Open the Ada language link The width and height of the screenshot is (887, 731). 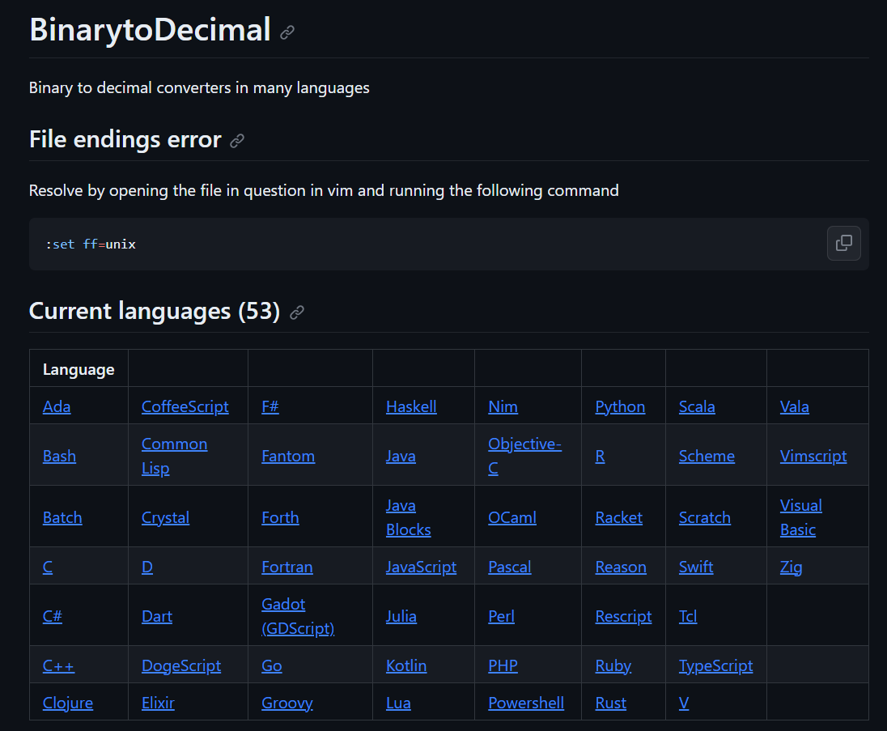click(x=57, y=407)
